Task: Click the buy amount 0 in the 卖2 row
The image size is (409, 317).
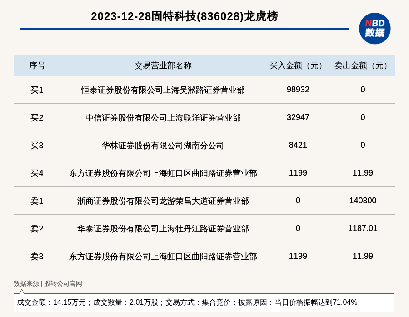Action: coord(298,228)
